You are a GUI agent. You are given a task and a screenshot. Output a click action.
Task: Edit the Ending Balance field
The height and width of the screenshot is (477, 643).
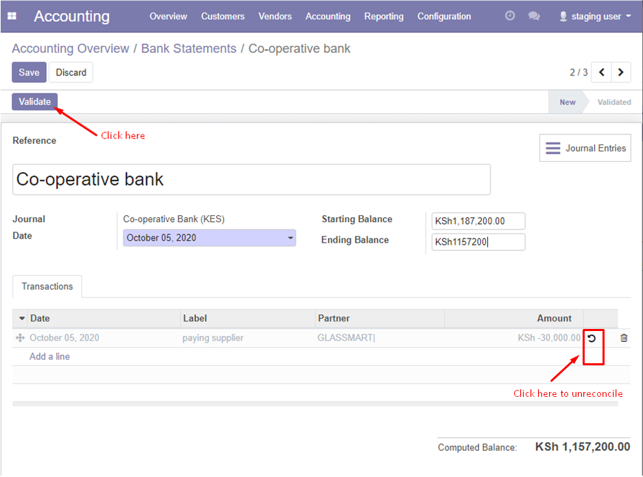(x=478, y=242)
